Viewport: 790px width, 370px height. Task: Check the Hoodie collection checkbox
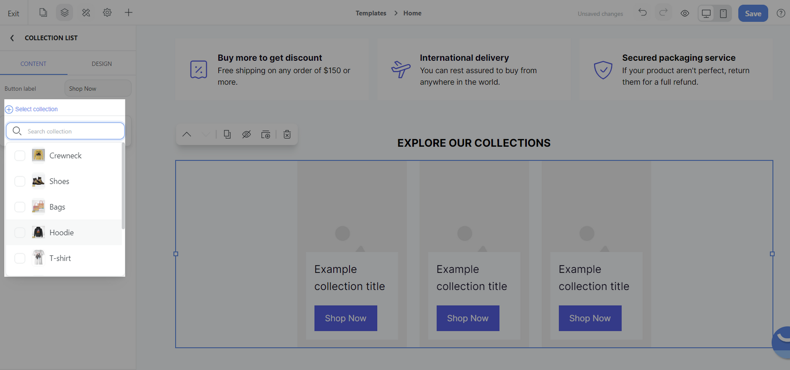coord(20,233)
